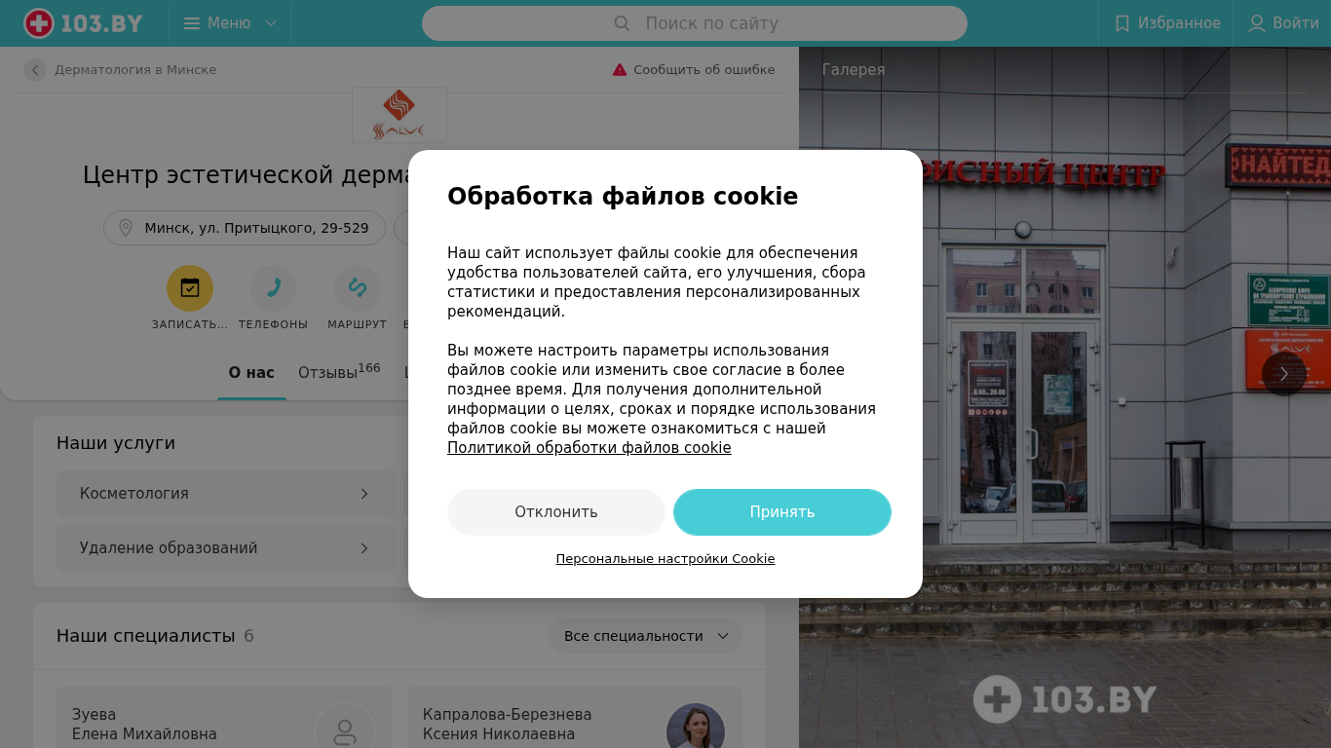The image size is (1331, 748).
Task: Open Избранное bookmark icon
Action: (x=1122, y=23)
